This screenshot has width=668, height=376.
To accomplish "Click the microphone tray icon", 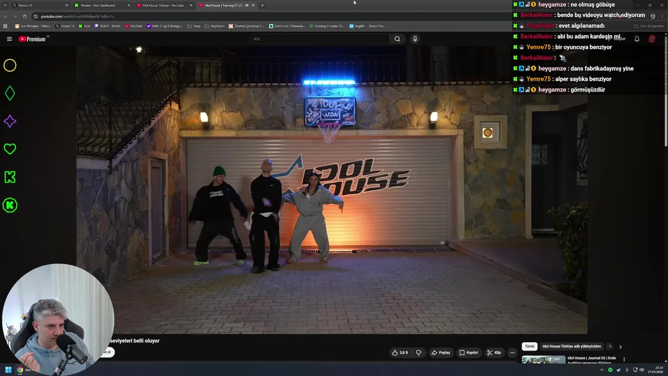I will (x=627, y=370).
